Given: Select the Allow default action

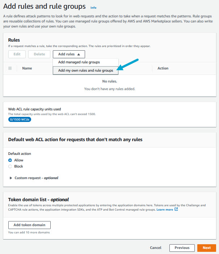Looking at the screenshot, I should [10, 160].
